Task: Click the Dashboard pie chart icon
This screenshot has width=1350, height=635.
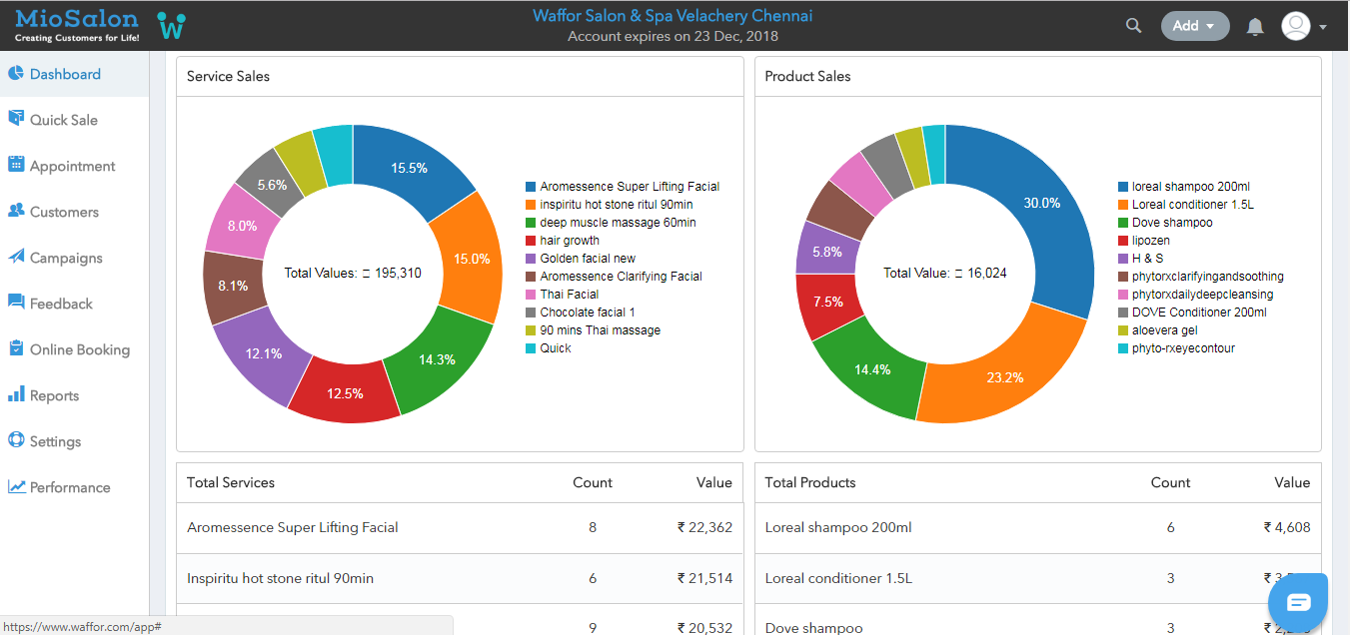Action: point(16,74)
